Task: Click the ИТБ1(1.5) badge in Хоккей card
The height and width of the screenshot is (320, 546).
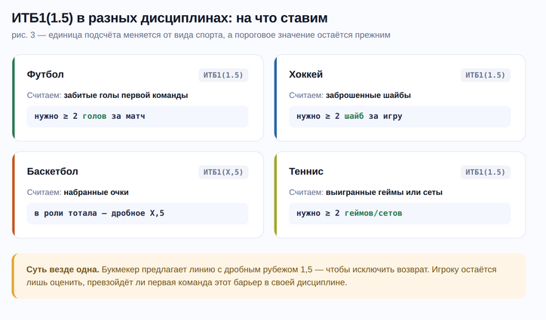Action: coord(485,75)
